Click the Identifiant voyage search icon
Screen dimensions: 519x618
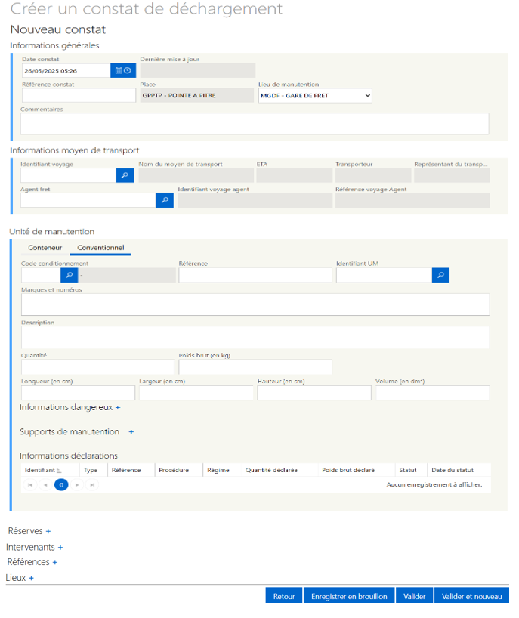click(125, 175)
